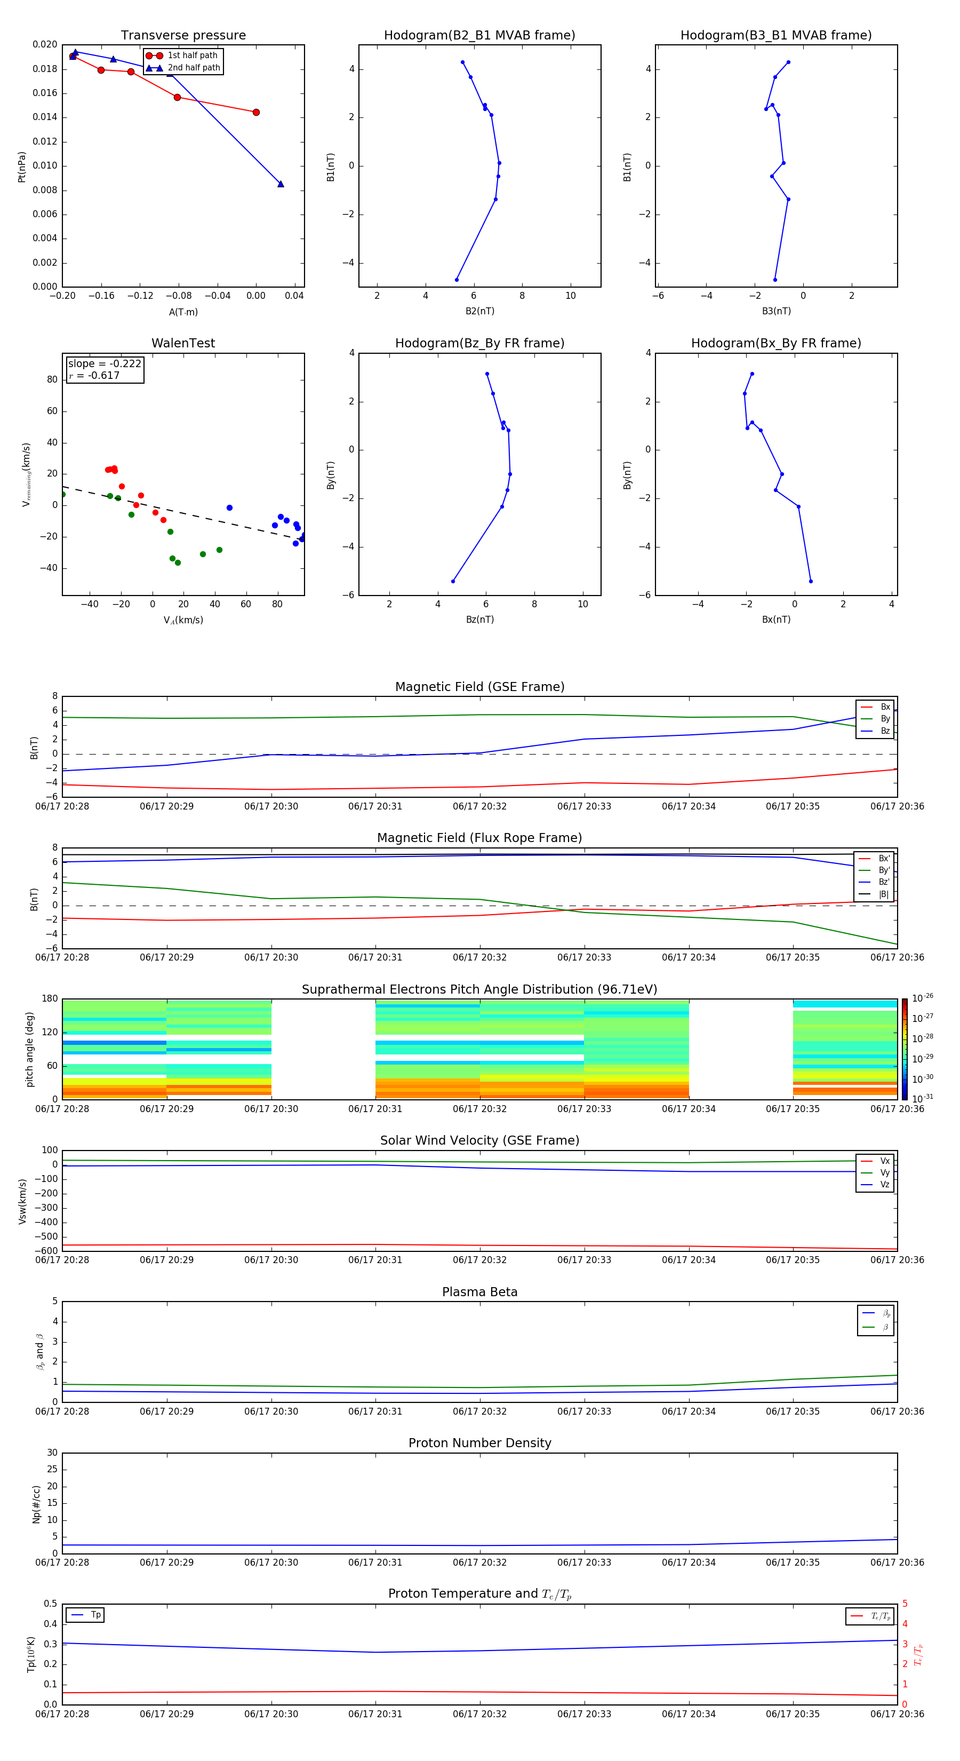Image resolution: width=960 pixels, height=1761 pixels.
Task: Click the "Bz'" entry in Flux Rope legend
Action: (x=874, y=882)
